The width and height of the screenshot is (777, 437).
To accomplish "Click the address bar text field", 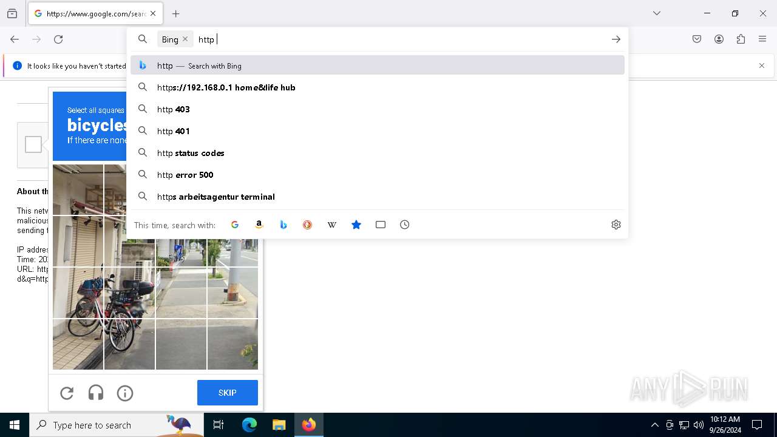I will [x=401, y=39].
